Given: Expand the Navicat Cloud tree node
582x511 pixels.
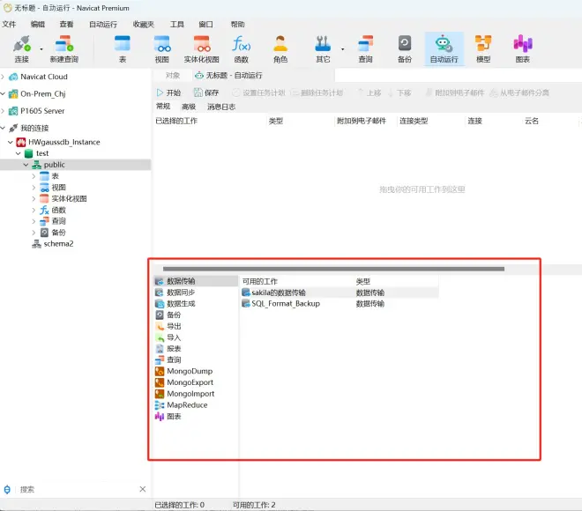Looking at the screenshot, I should tap(3, 77).
